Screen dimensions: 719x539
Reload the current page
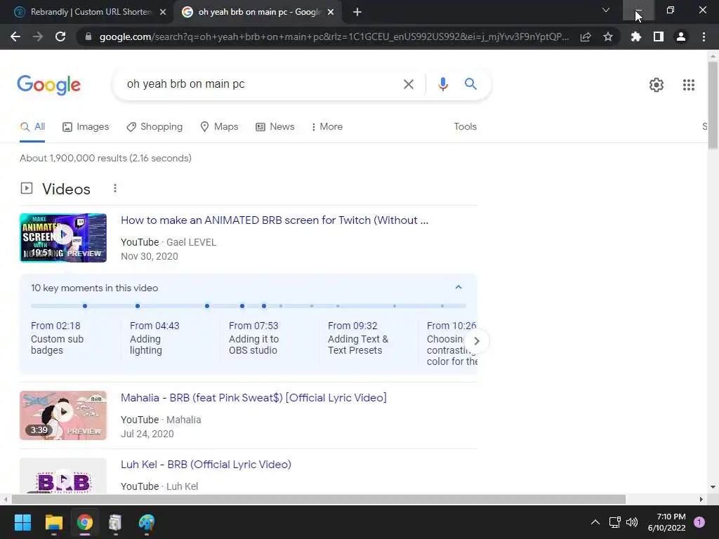click(x=60, y=36)
